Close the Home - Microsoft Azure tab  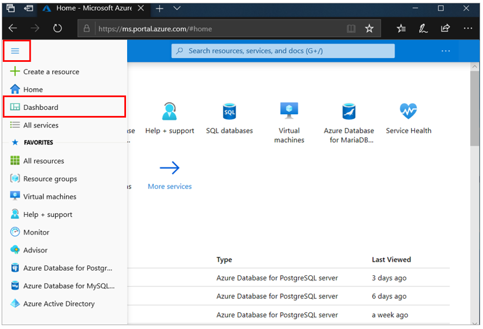point(141,8)
